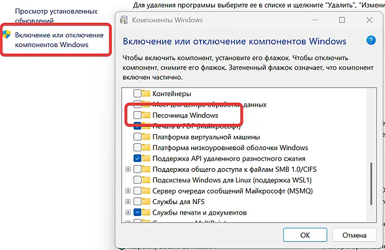Click folder icon of Подсистема Windows для Linux
Viewport: 385px width, 250px height.
pos(146,180)
